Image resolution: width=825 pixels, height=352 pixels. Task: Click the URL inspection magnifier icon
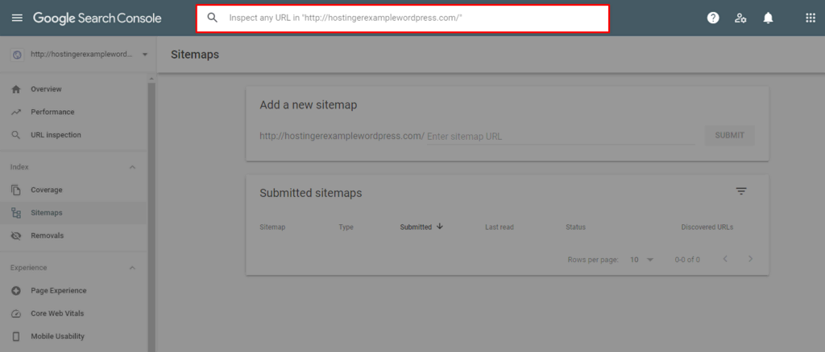pos(16,135)
